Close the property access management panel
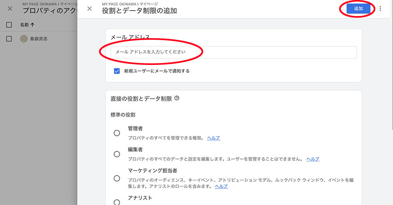 click(x=10, y=9)
